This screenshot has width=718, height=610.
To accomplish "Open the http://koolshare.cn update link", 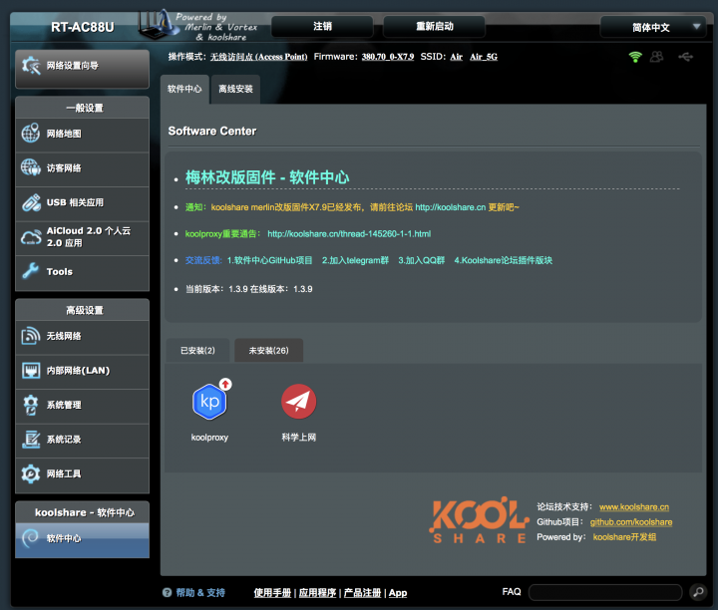I will [x=450, y=207].
